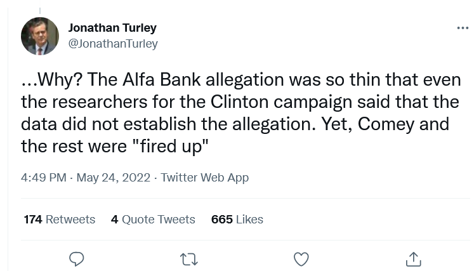474x271 pixels.
Task: Open the three-dot more options menu
Action: click(463, 28)
